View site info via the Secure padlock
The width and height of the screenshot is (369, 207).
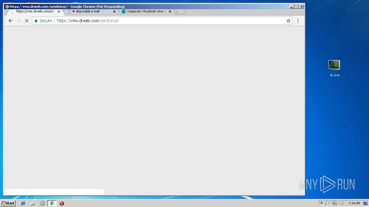click(43, 21)
